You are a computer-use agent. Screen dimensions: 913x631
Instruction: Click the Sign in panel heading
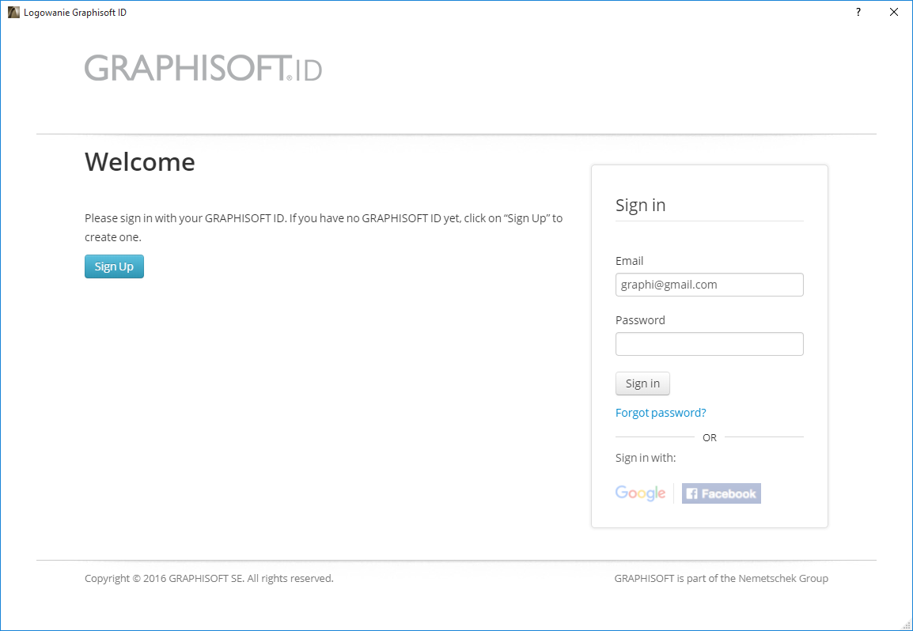tap(641, 205)
